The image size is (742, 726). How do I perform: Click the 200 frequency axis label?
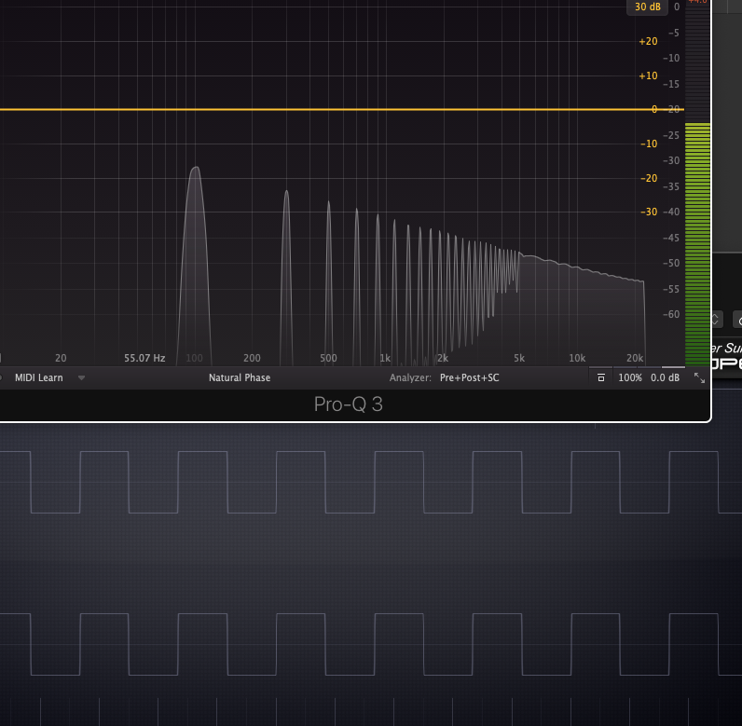click(252, 358)
